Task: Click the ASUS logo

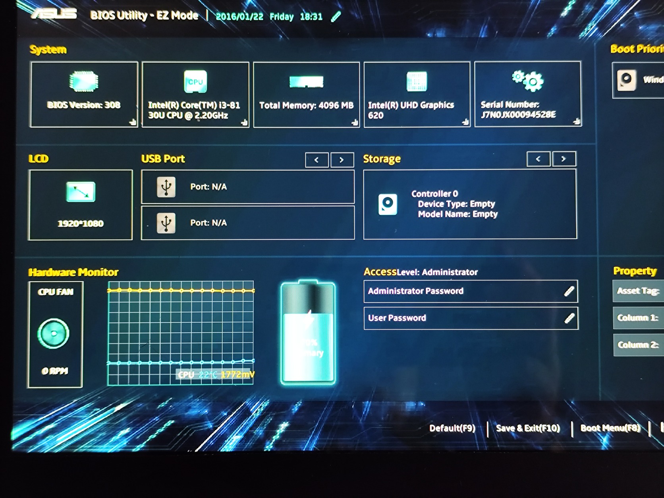Action: point(54,14)
